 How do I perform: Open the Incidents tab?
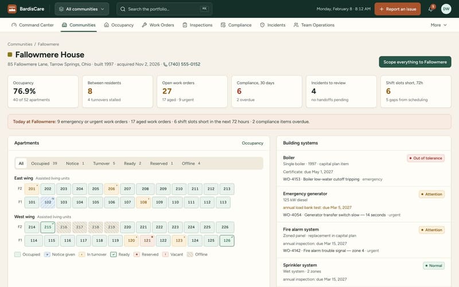(273, 25)
